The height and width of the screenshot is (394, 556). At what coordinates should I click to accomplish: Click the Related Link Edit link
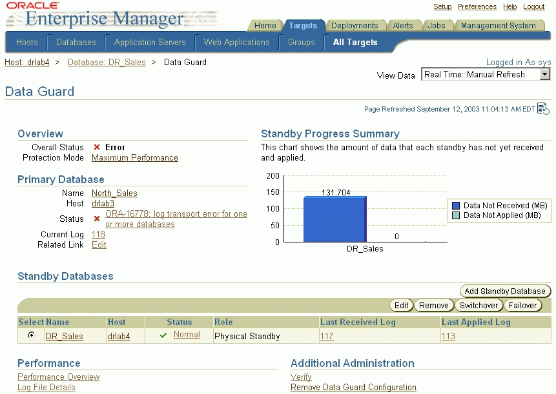tap(99, 244)
